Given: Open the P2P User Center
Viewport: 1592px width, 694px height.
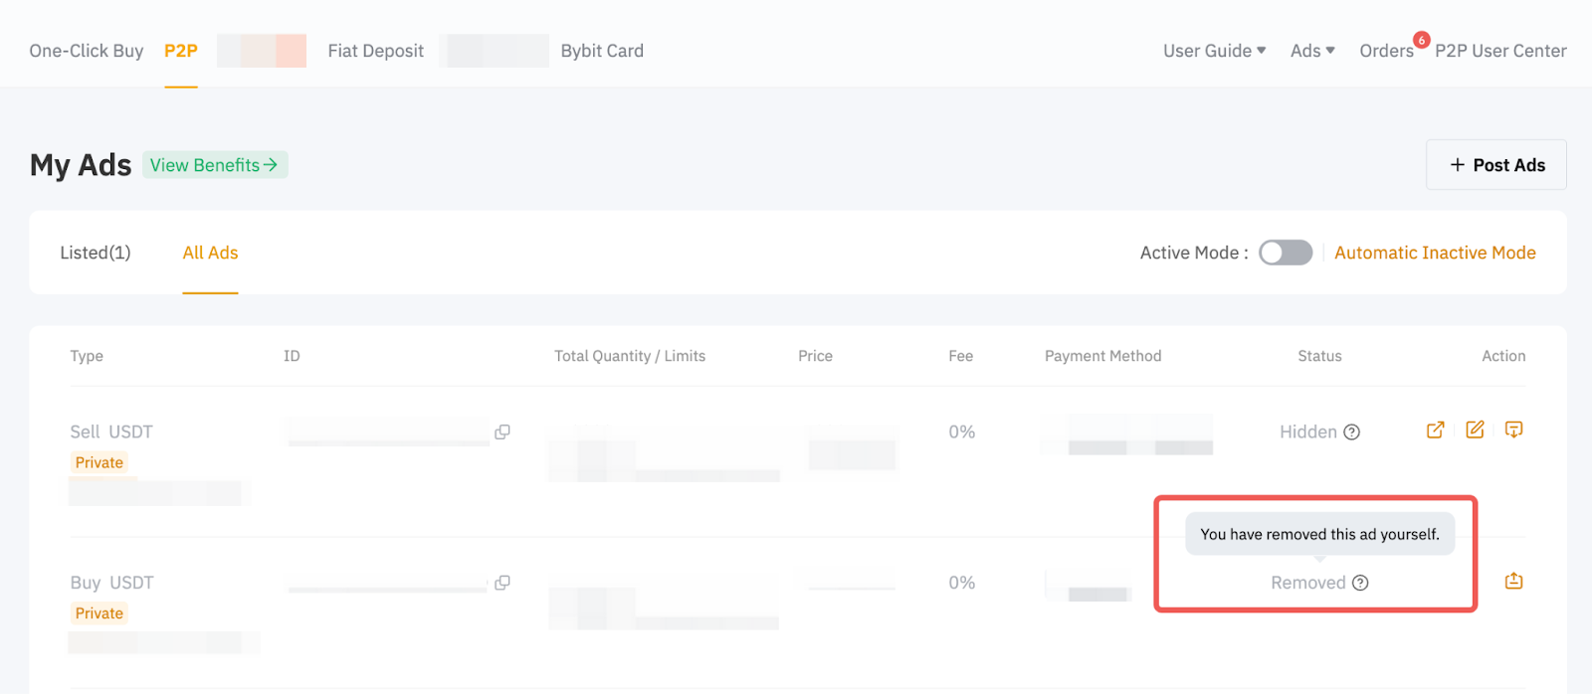Looking at the screenshot, I should click(x=1500, y=51).
